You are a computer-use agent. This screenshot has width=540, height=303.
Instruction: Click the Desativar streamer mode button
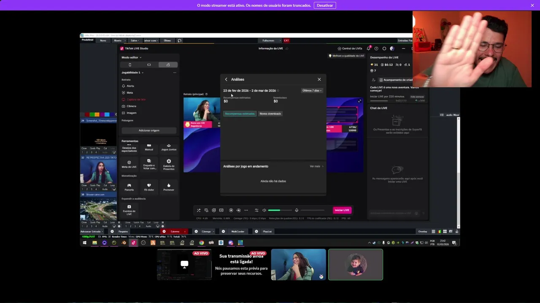click(x=325, y=5)
